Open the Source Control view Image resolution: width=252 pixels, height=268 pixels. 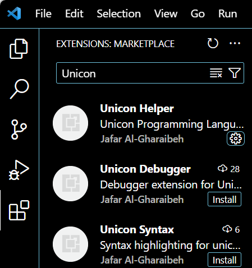(19, 130)
